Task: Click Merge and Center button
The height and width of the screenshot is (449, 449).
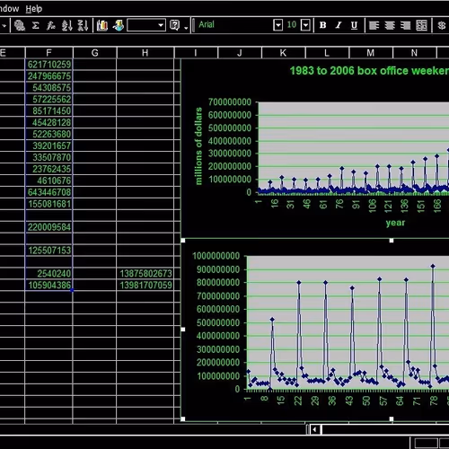Action: (421, 25)
